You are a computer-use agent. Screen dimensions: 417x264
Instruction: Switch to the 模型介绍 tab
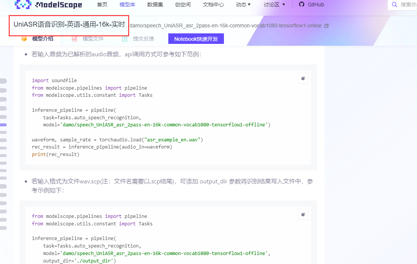point(37,39)
